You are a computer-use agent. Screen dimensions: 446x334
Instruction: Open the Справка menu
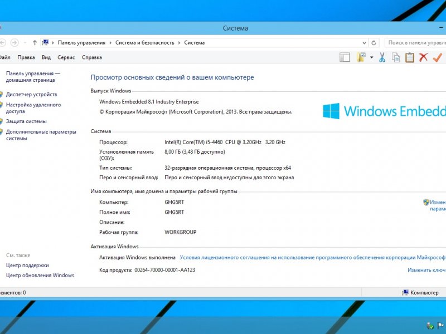click(91, 57)
